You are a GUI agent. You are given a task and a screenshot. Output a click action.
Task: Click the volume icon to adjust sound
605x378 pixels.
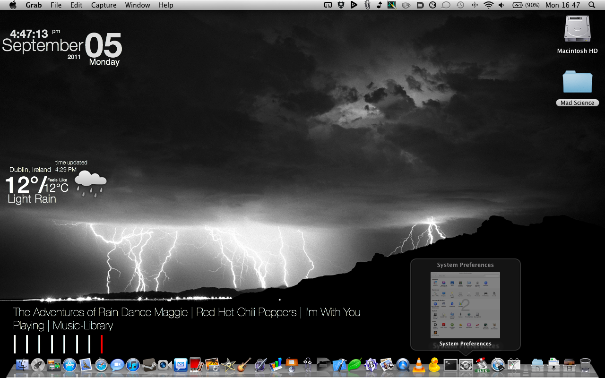click(501, 5)
